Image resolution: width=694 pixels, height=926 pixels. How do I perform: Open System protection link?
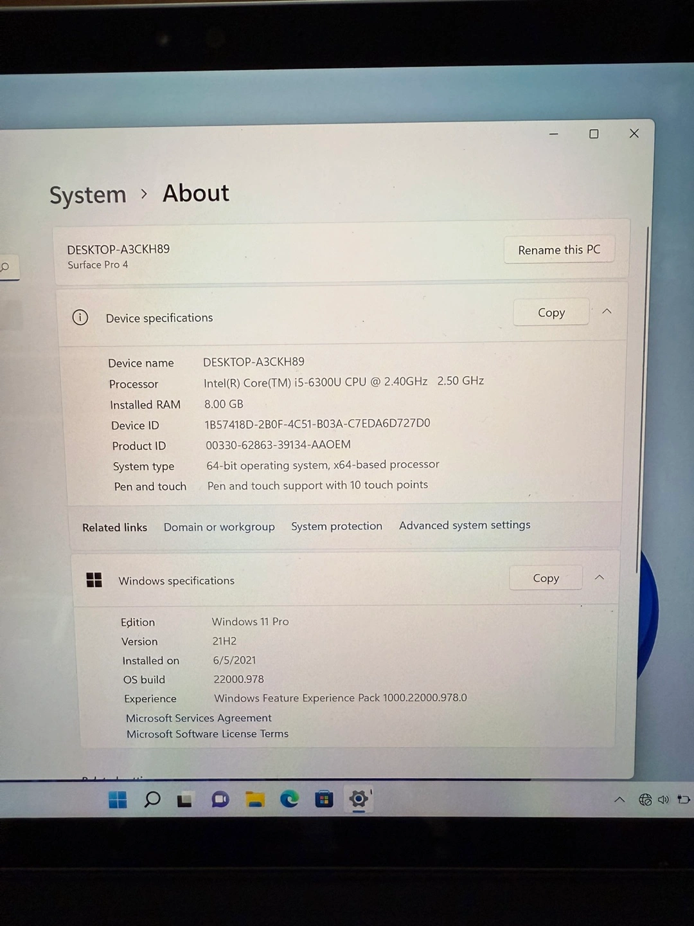coord(337,526)
